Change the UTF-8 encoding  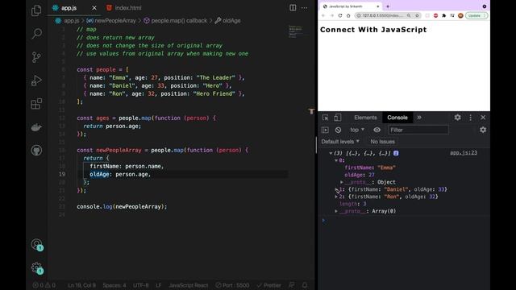141,285
